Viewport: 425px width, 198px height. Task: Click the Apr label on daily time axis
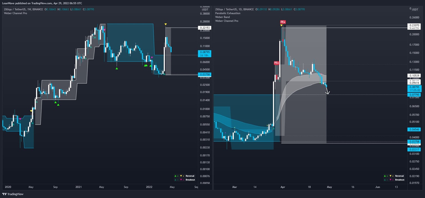283,187
